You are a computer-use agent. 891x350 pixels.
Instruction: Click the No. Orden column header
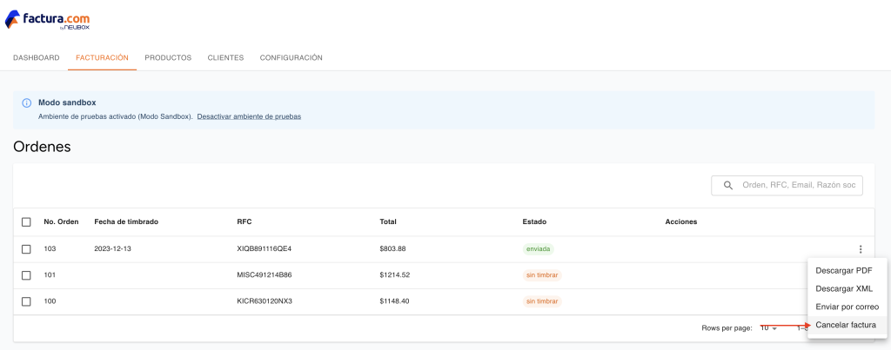coord(62,221)
